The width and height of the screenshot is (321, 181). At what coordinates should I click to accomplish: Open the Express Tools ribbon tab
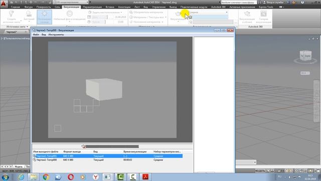[266, 7]
